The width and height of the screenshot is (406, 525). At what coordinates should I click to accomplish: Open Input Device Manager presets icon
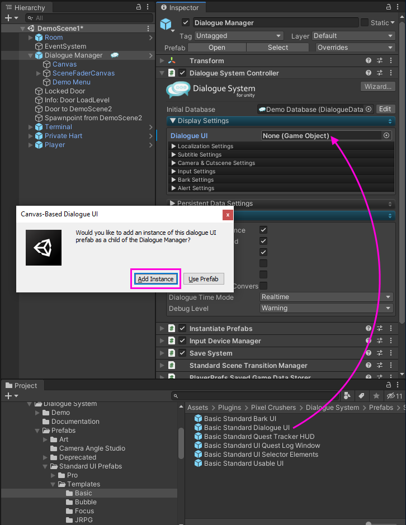pos(380,340)
